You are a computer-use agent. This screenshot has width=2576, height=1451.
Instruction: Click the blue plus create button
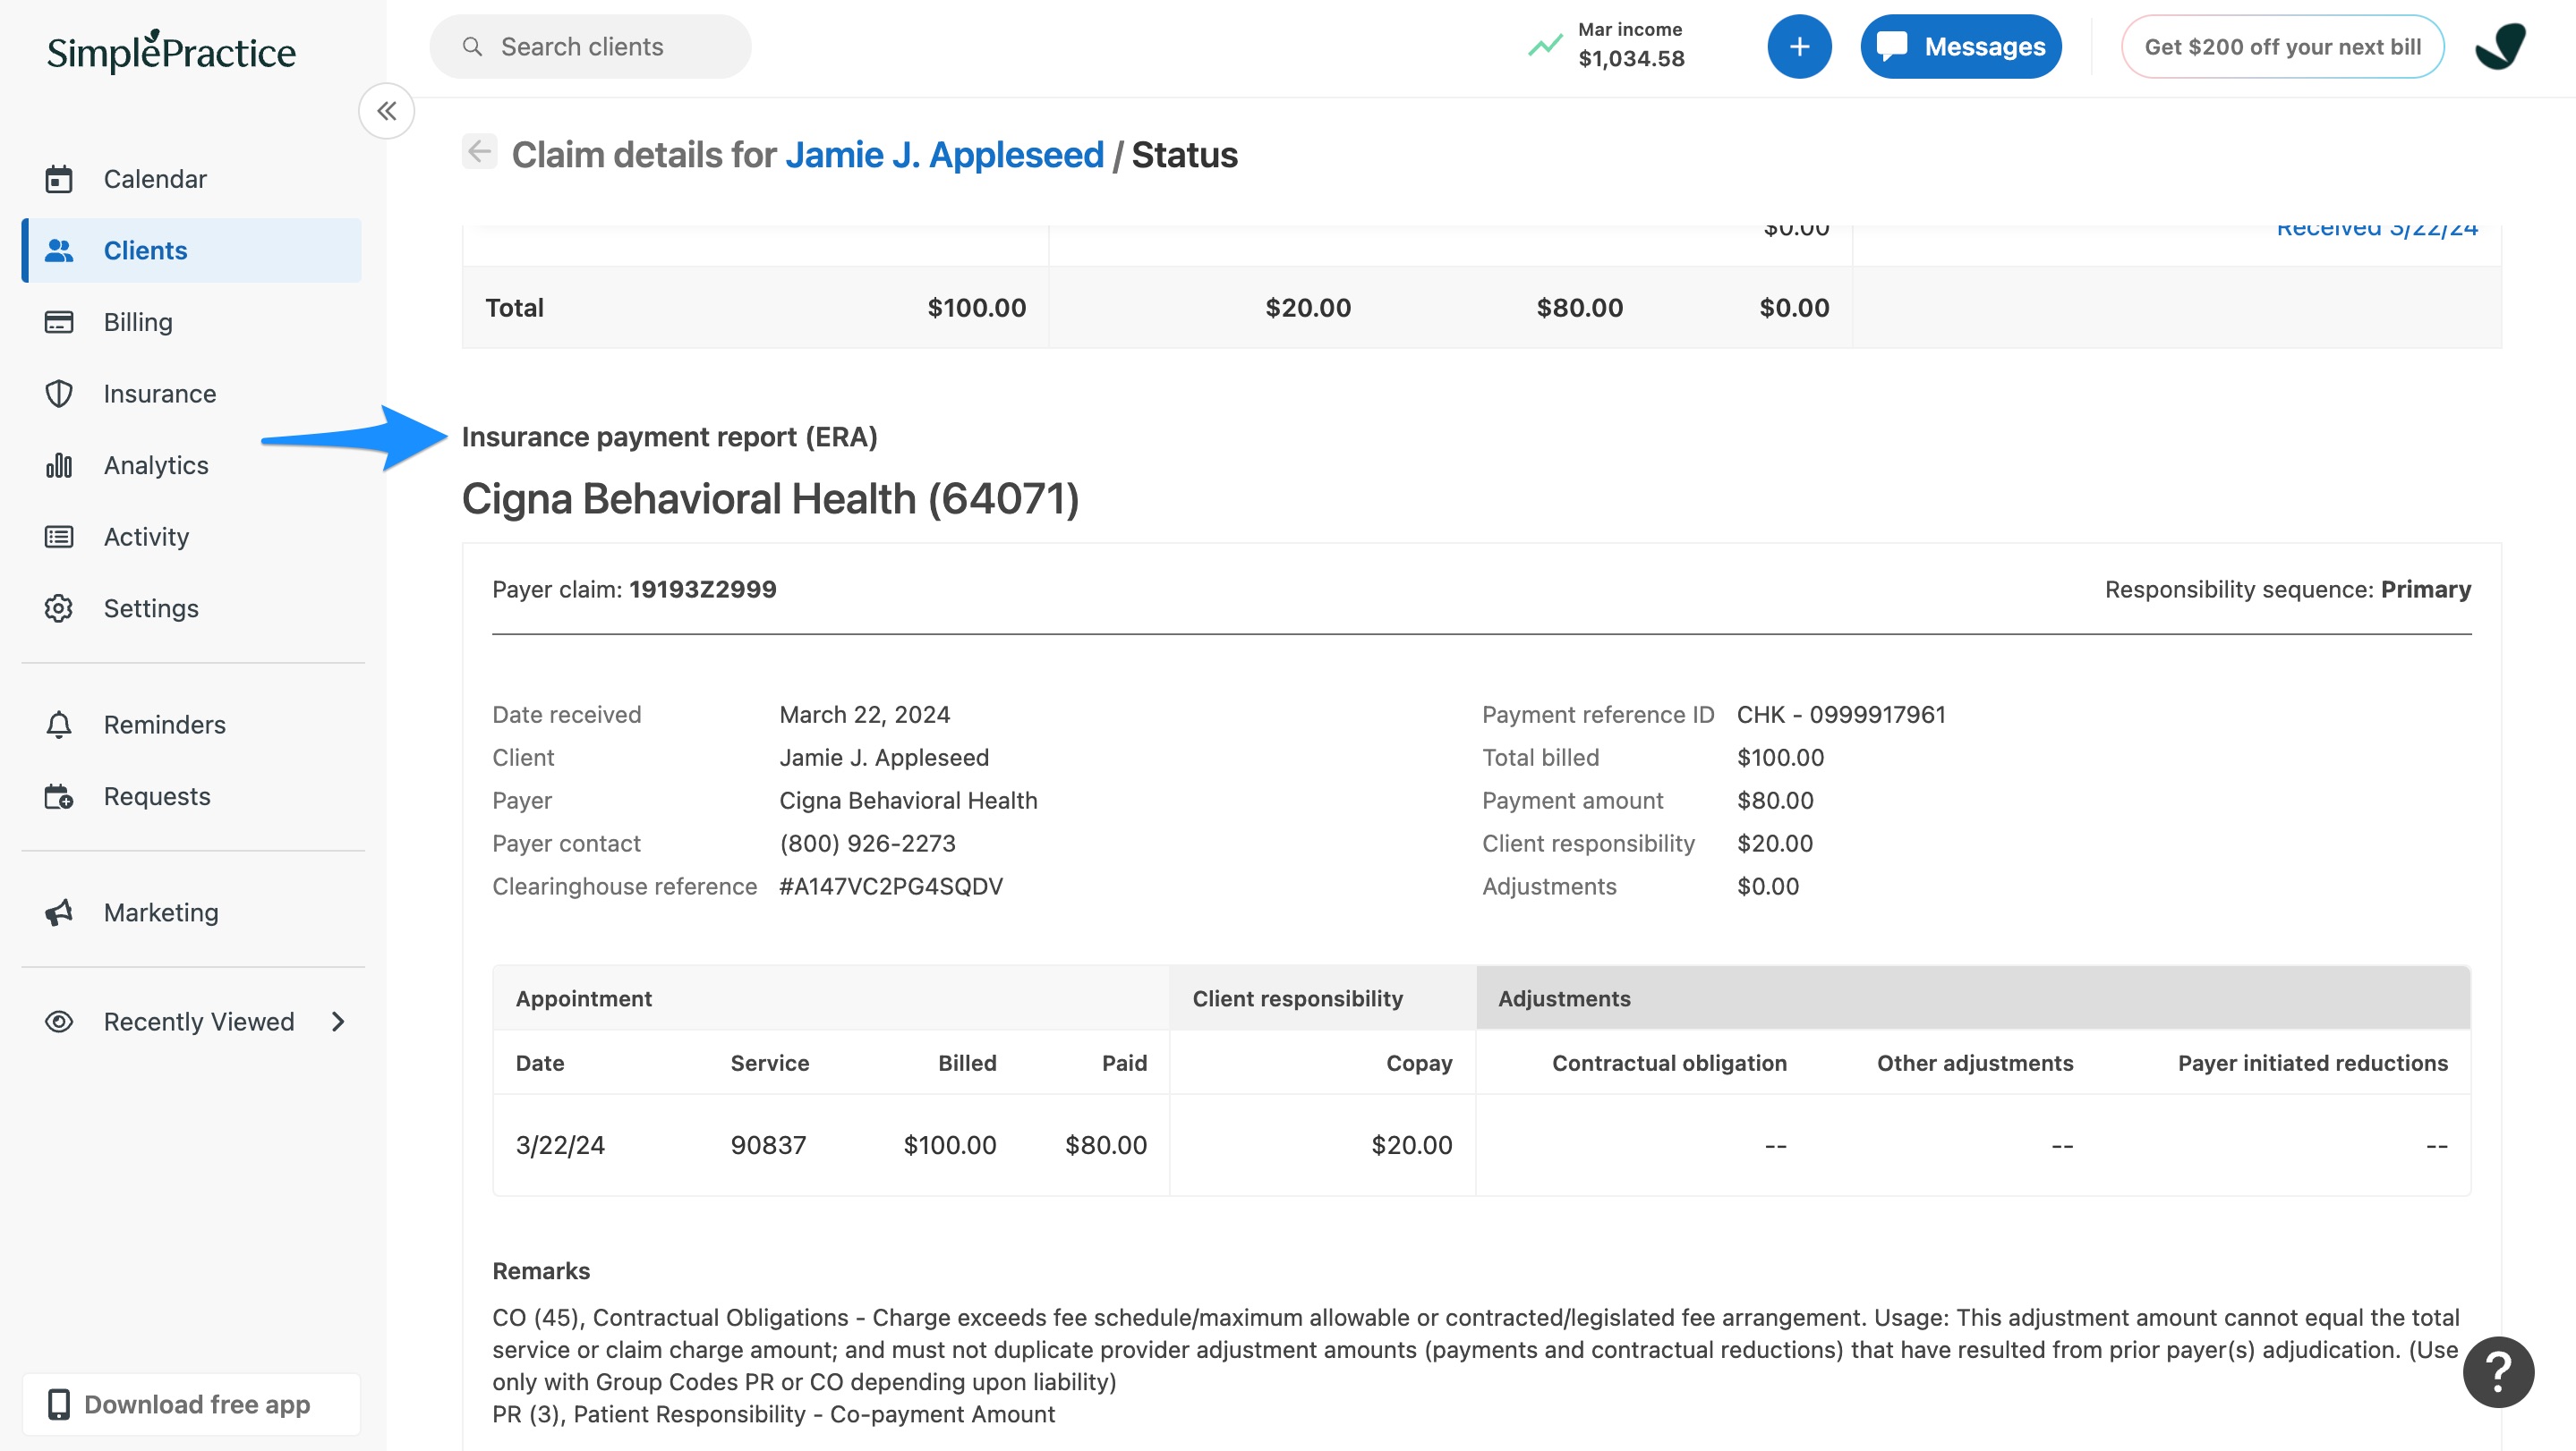tap(1799, 47)
